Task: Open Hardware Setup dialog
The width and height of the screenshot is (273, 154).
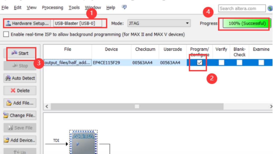Action: [27, 23]
